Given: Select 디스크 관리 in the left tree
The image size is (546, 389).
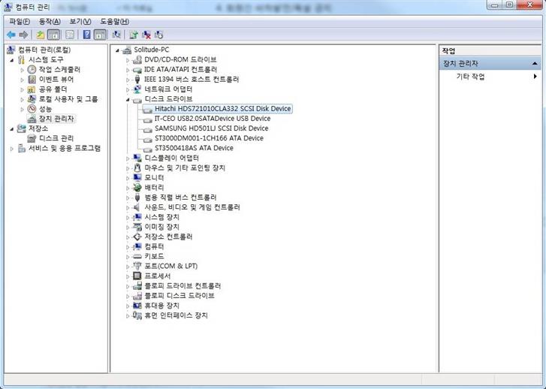Looking at the screenshot, I should (56, 138).
